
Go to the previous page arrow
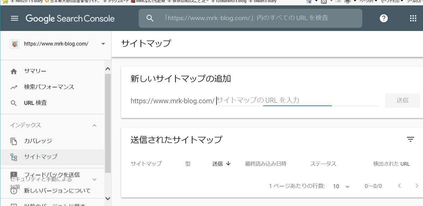click(399, 186)
